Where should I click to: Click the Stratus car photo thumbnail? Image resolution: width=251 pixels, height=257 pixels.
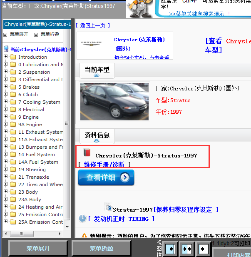[x=114, y=102]
